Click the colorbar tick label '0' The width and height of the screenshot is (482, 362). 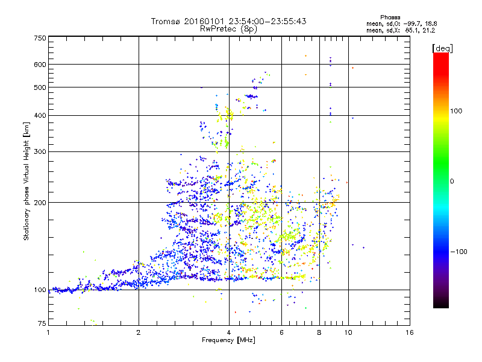click(x=452, y=182)
